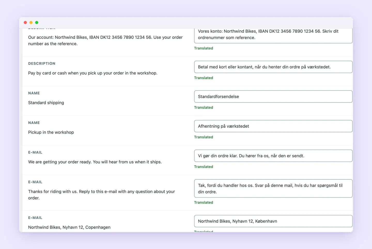Close the window with the red button
372x249 pixels.
25,22
